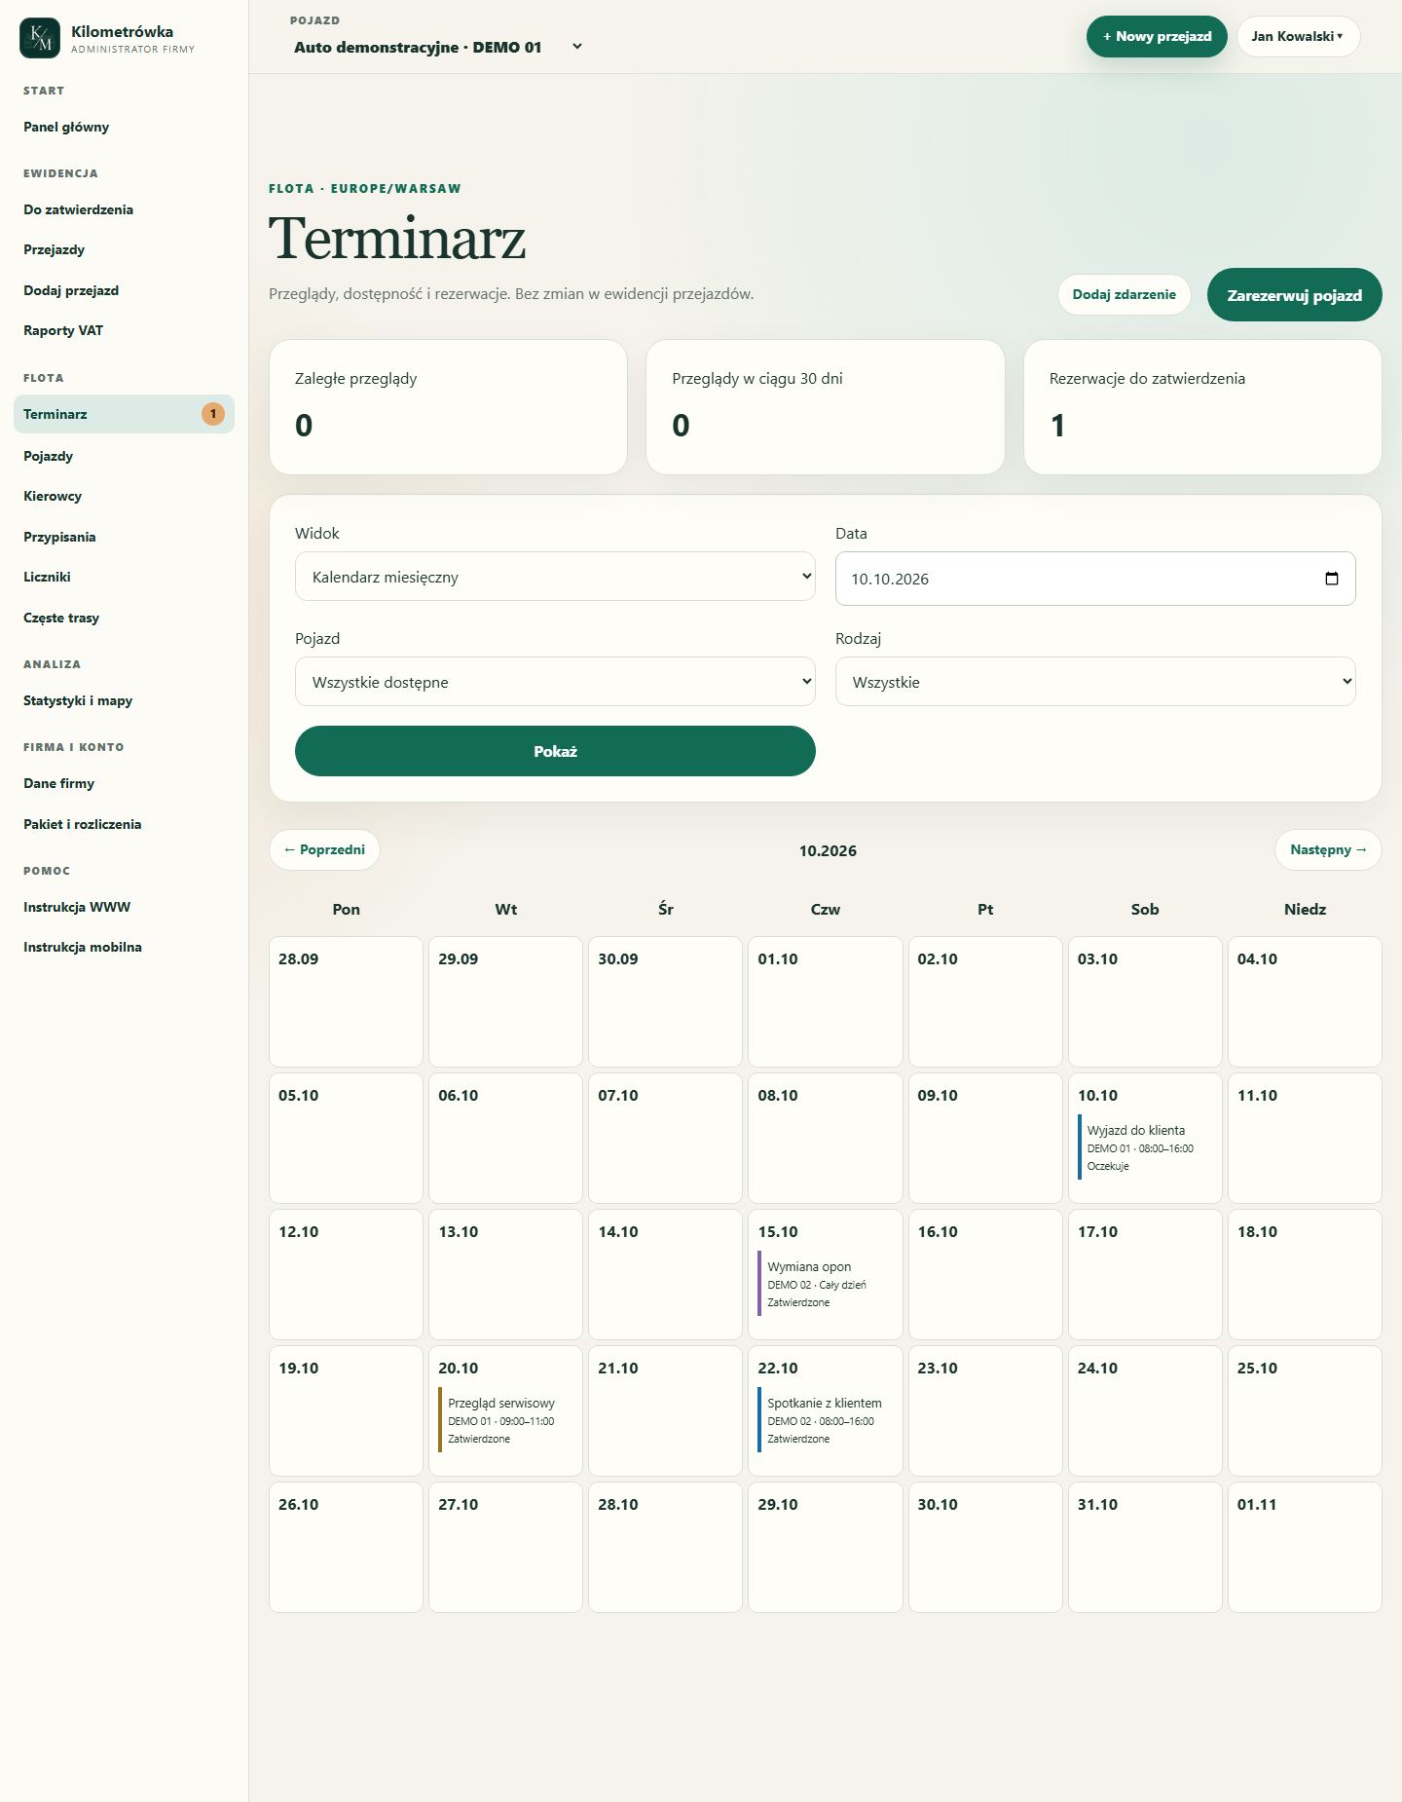Click the Nowy przejazd button
The height and width of the screenshot is (1802, 1402).
click(x=1157, y=36)
